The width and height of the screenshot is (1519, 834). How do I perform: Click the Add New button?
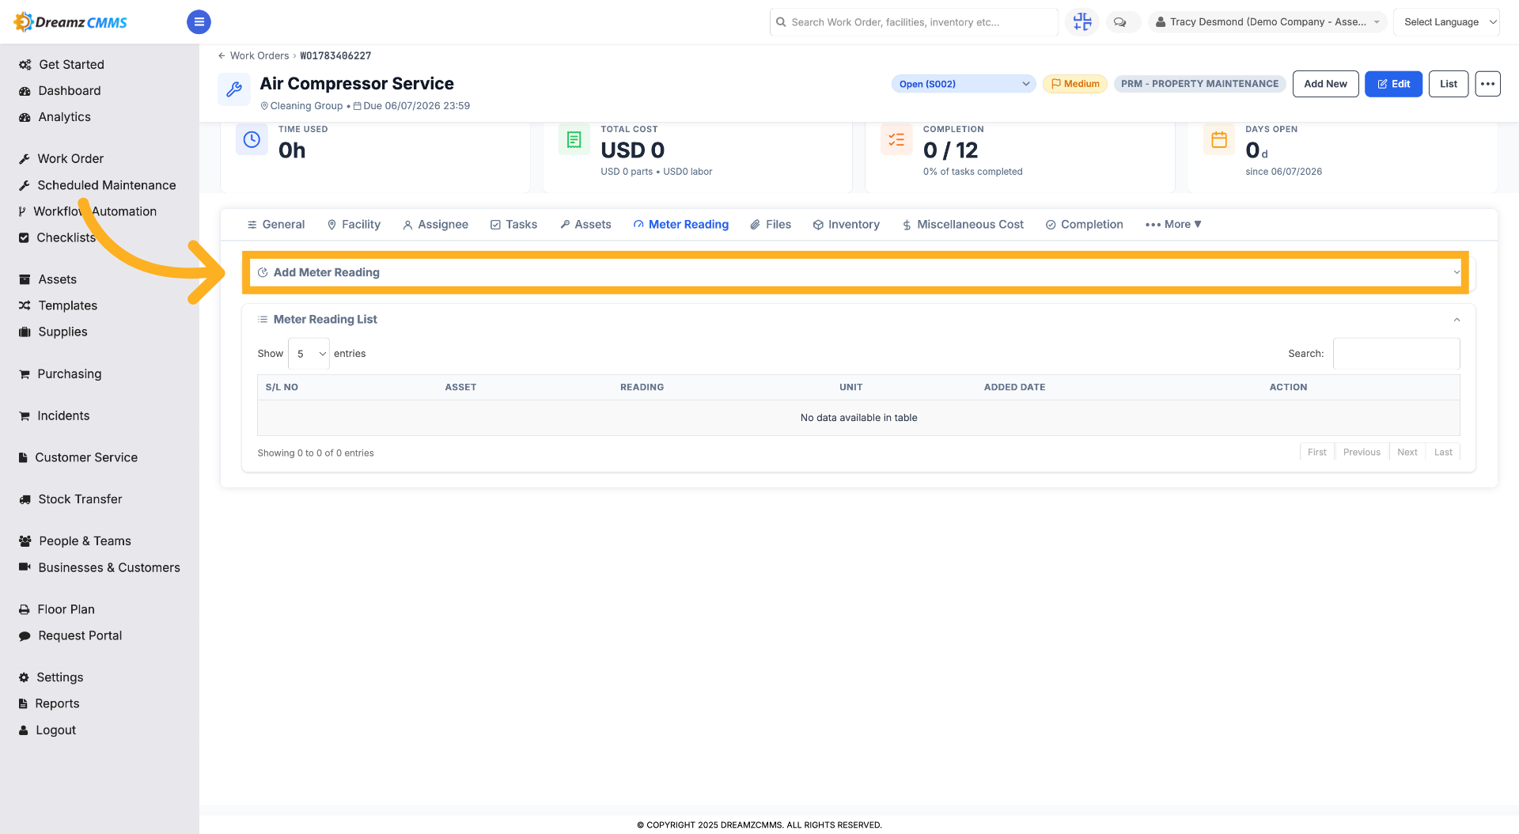pyautogui.click(x=1325, y=84)
